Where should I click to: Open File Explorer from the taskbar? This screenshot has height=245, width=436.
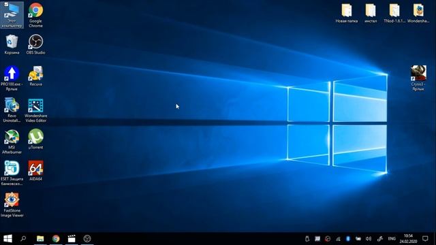tap(40, 239)
